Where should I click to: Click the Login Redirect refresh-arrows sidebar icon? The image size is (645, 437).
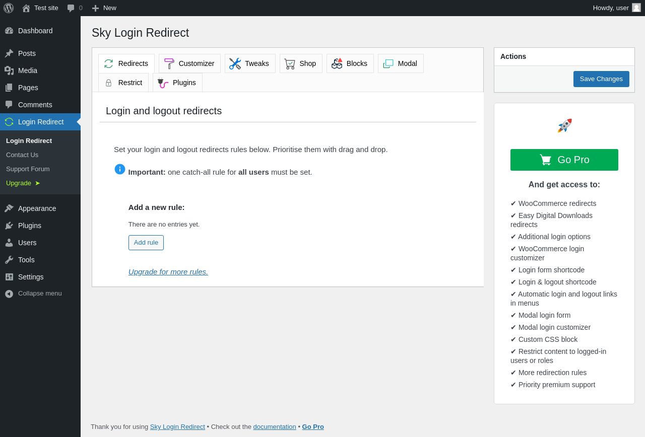[9, 122]
